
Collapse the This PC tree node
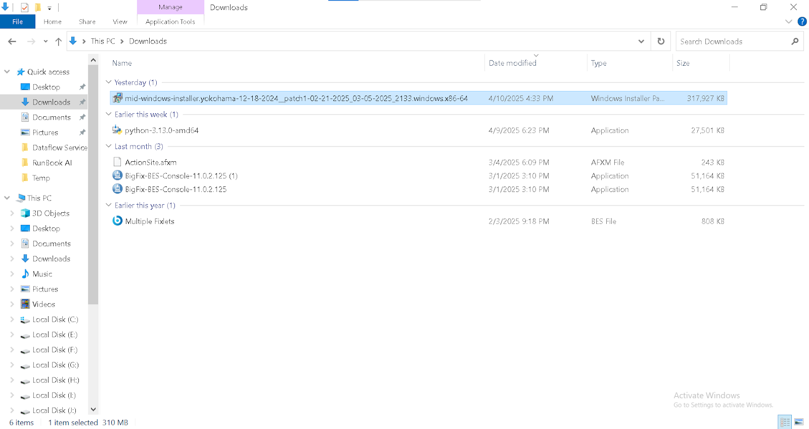7,198
